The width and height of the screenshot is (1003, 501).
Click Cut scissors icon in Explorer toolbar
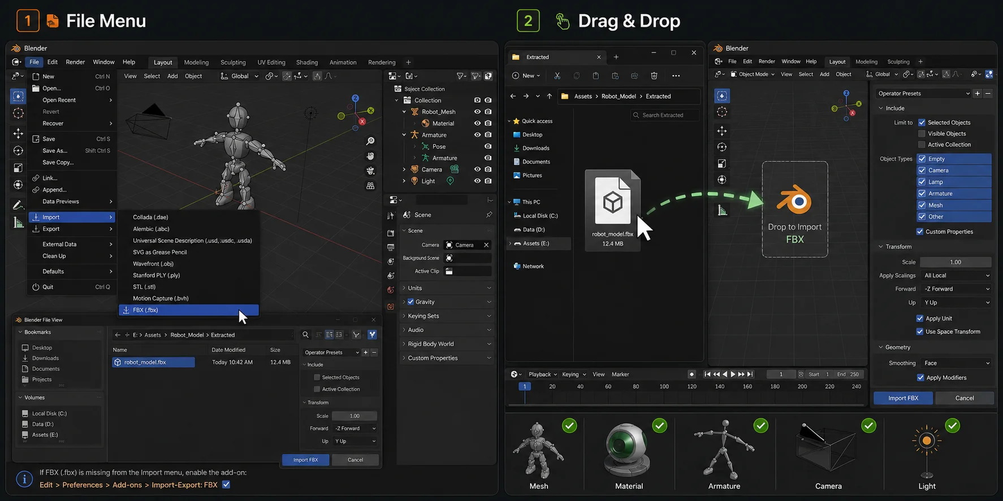point(557,76)
